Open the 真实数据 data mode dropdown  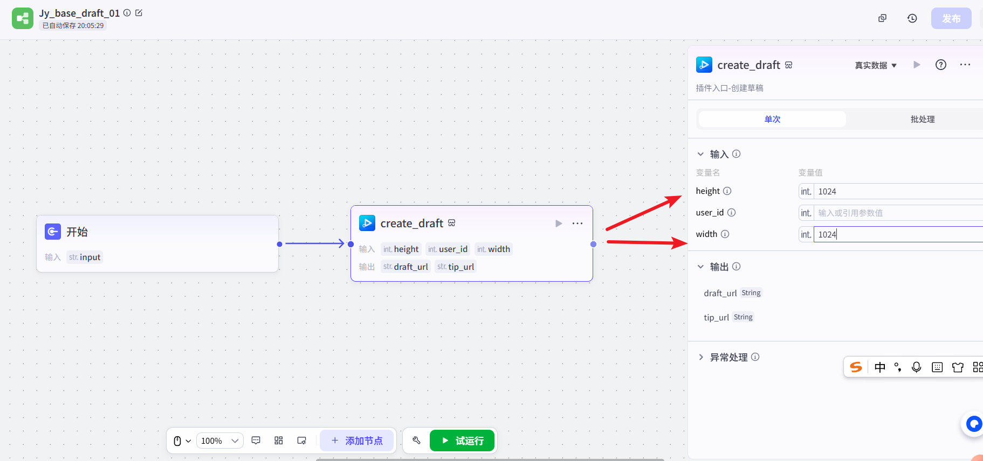pyautogui.click(x=876, y=65)
